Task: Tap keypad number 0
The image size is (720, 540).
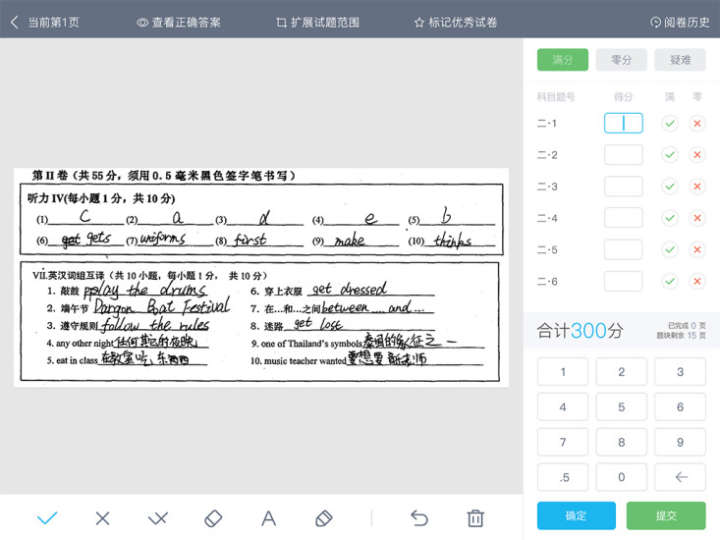Action: [x=621, y=477]
